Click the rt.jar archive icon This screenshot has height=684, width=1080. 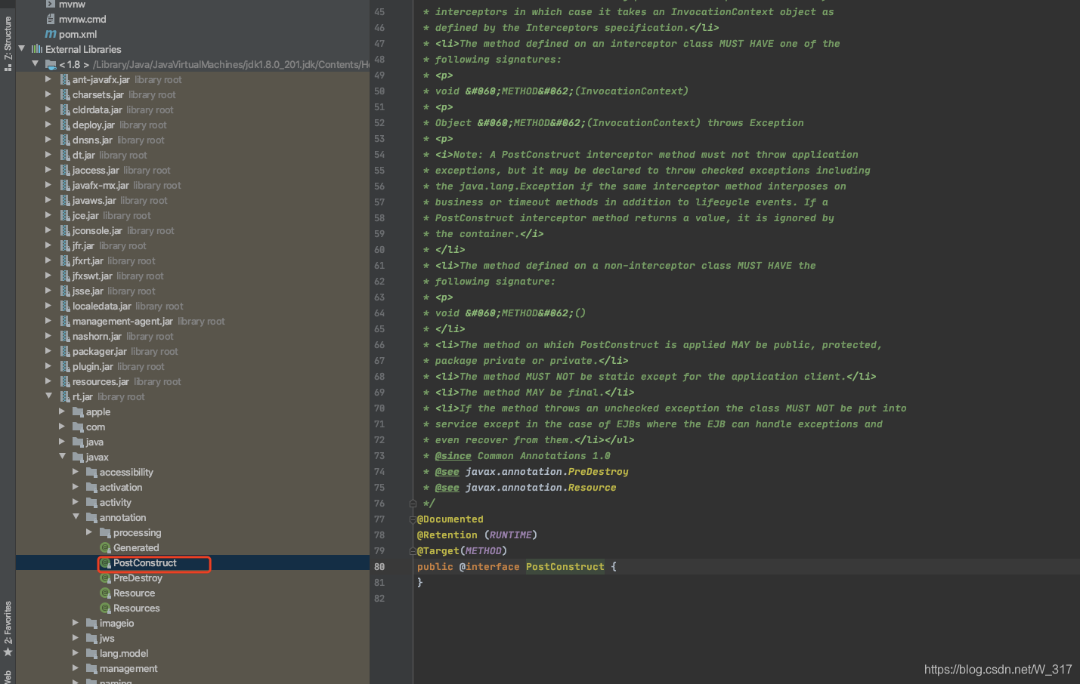65,396
